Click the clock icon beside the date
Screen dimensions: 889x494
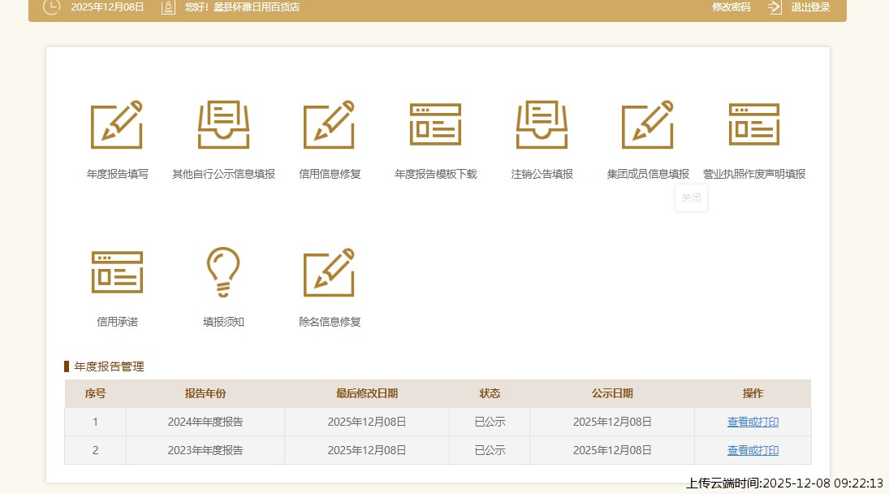(51, 6)
